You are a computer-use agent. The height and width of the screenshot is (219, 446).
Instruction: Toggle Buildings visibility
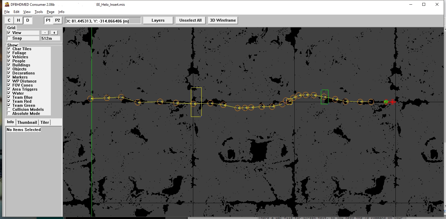click(x=9, y=65)
